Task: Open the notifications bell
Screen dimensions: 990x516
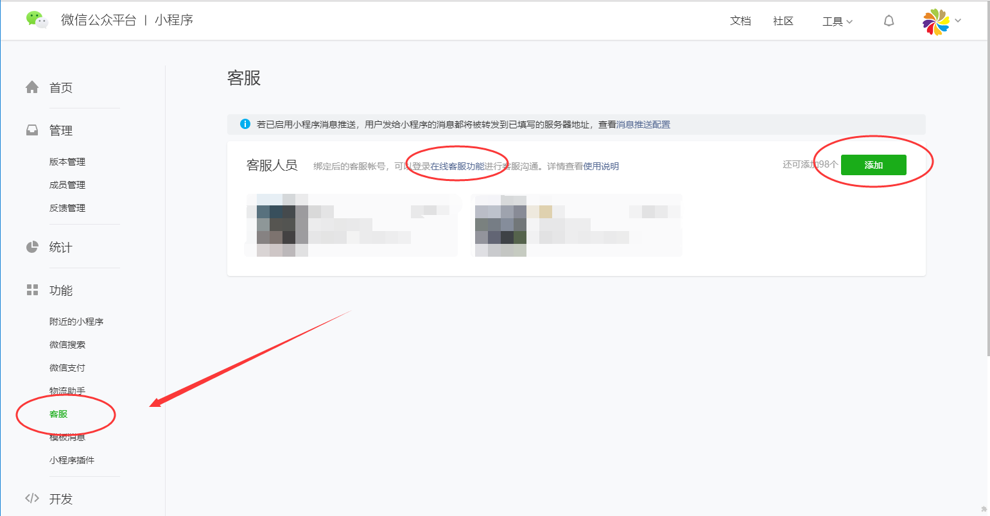Action: [889, 21]
